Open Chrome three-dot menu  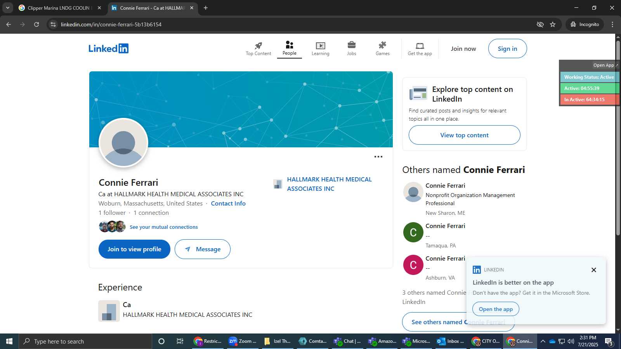pyautogui.click(x=612, y=24)
